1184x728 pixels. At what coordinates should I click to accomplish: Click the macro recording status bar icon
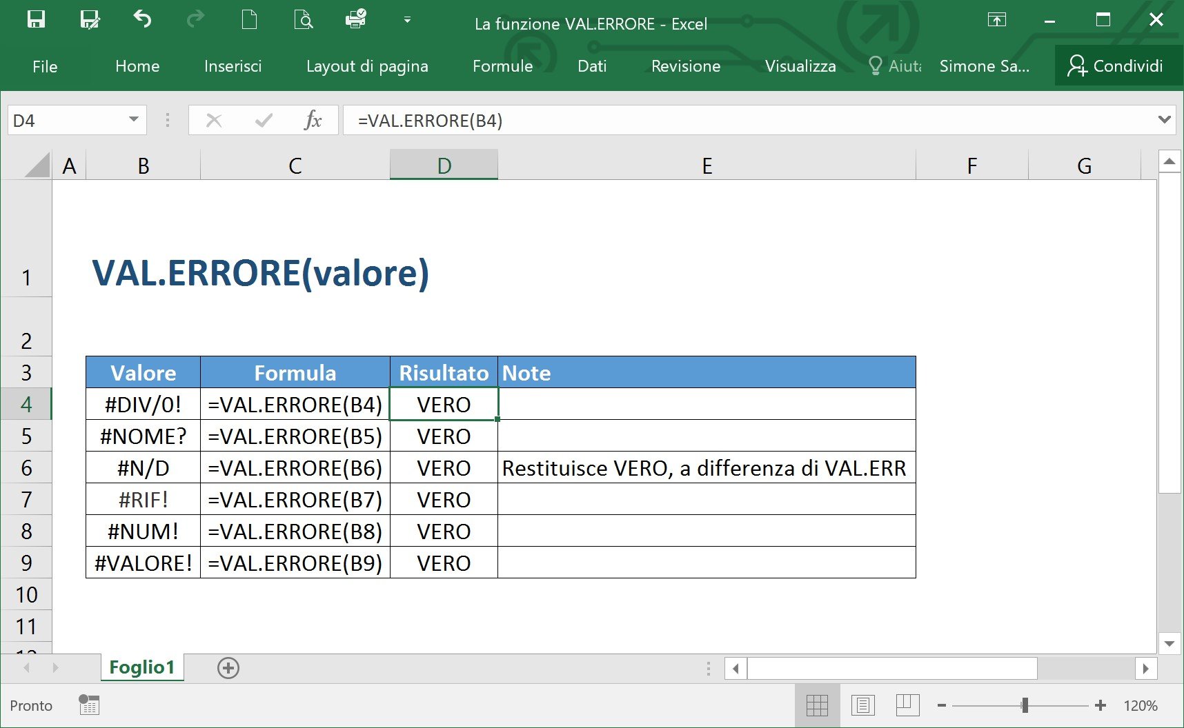[89, 705]
